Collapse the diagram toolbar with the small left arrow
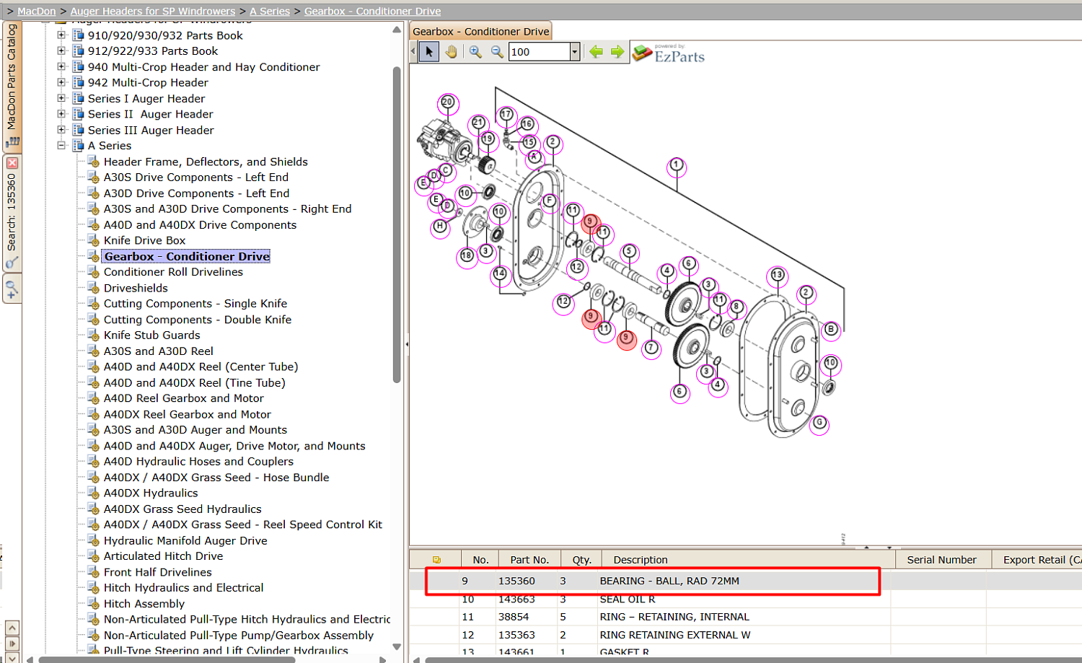1082x663 pixels. coord(413,51)
